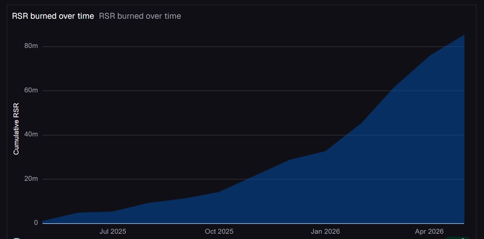The width and height of the screenshot is (484, 239).
Task: Click where the curve crosses the 20m gridline
Action: tap(248, 179)
